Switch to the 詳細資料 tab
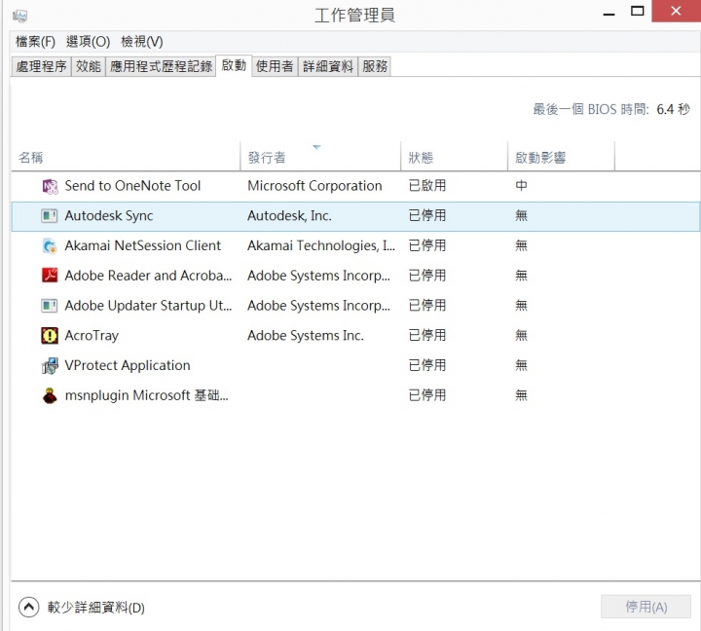The image size is (701, 631). pos(328,66)
